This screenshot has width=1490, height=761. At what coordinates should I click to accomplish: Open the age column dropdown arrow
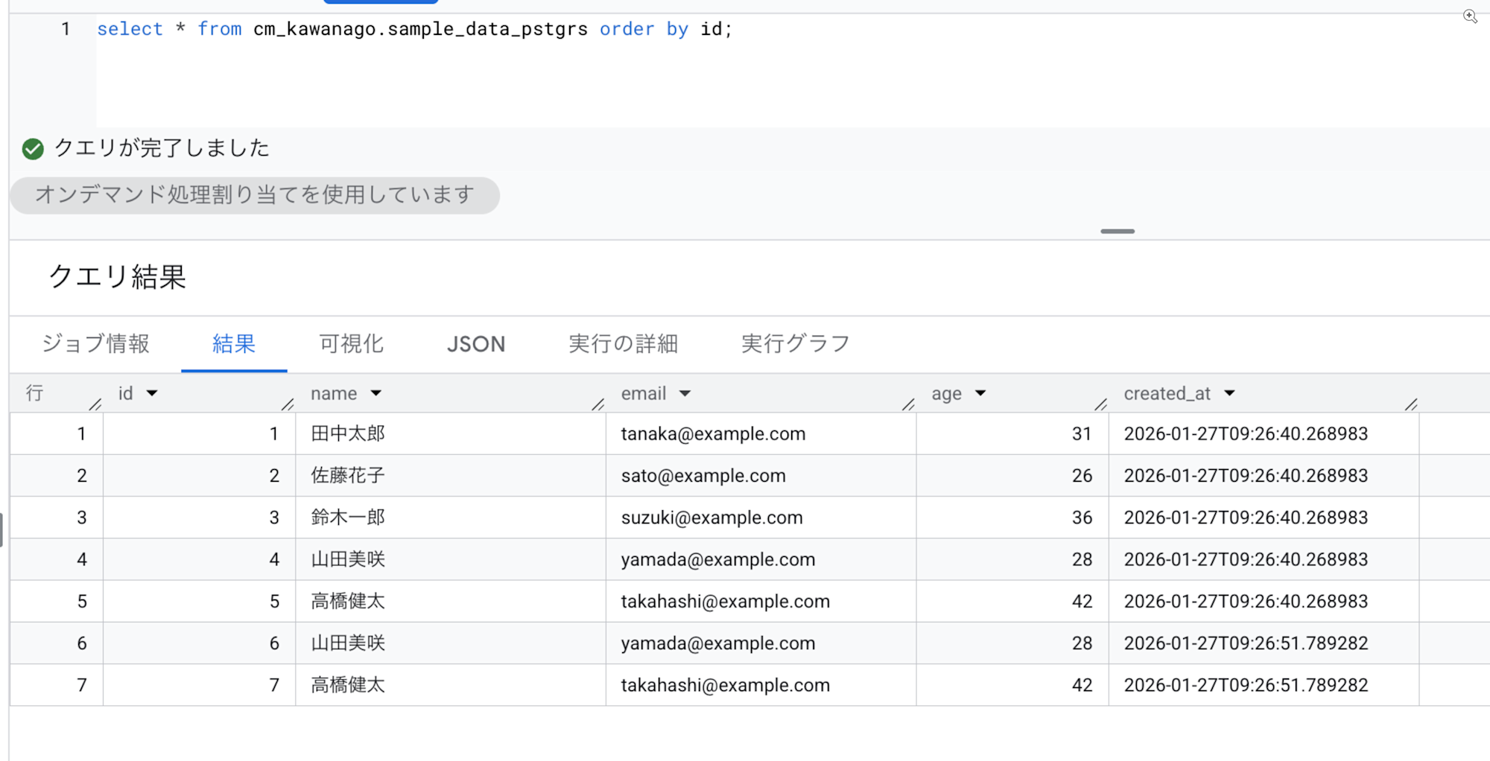click(x=980, y=393)
